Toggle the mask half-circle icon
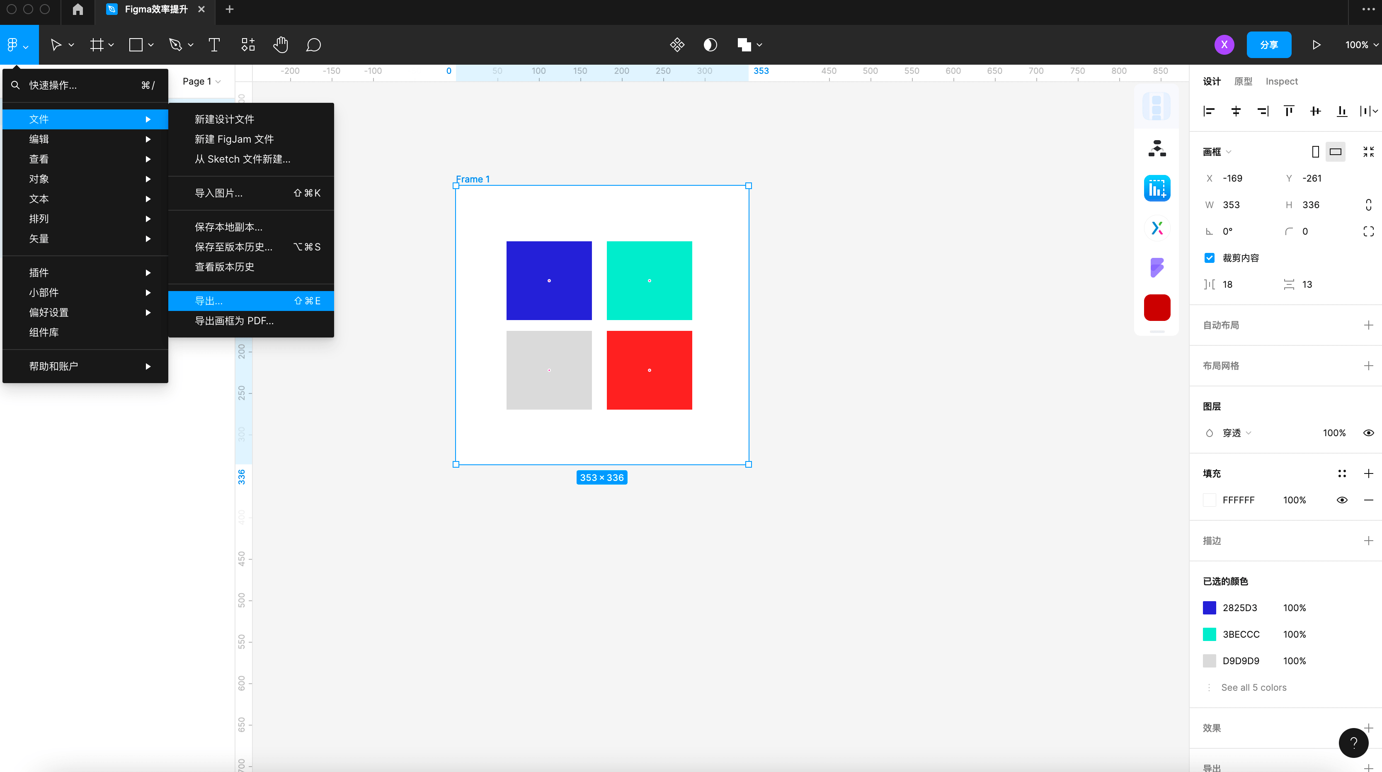This screenshot has width=1382, height=772. 710,44
